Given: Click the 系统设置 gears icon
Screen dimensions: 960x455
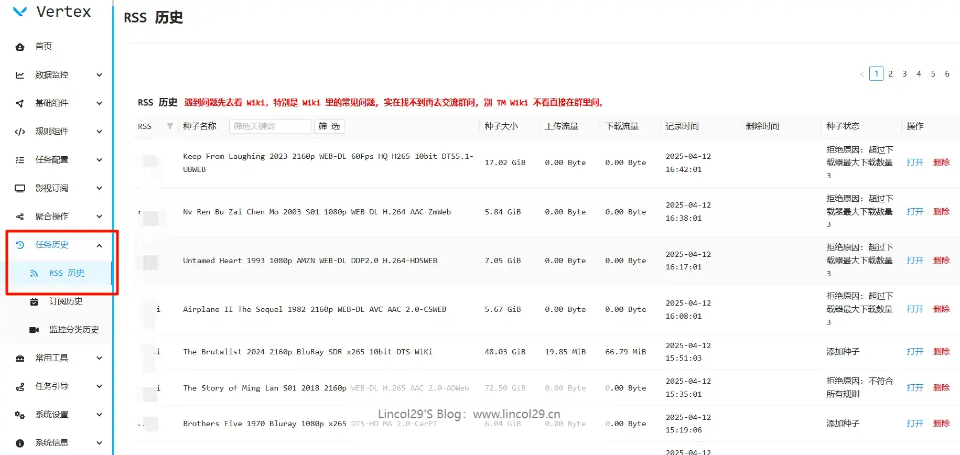Looking at the screenshot, I should (20, 415).
